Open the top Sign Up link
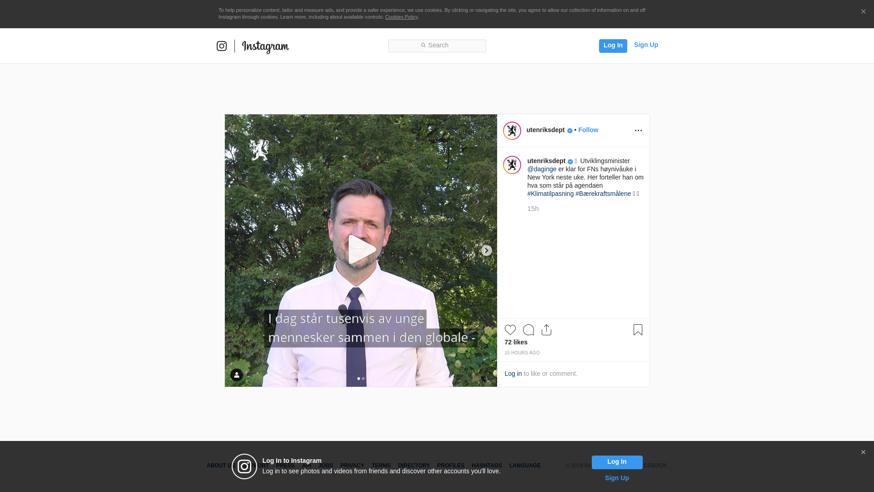The width and height of the screenshot is (874, 492). (x=645, y=45)
